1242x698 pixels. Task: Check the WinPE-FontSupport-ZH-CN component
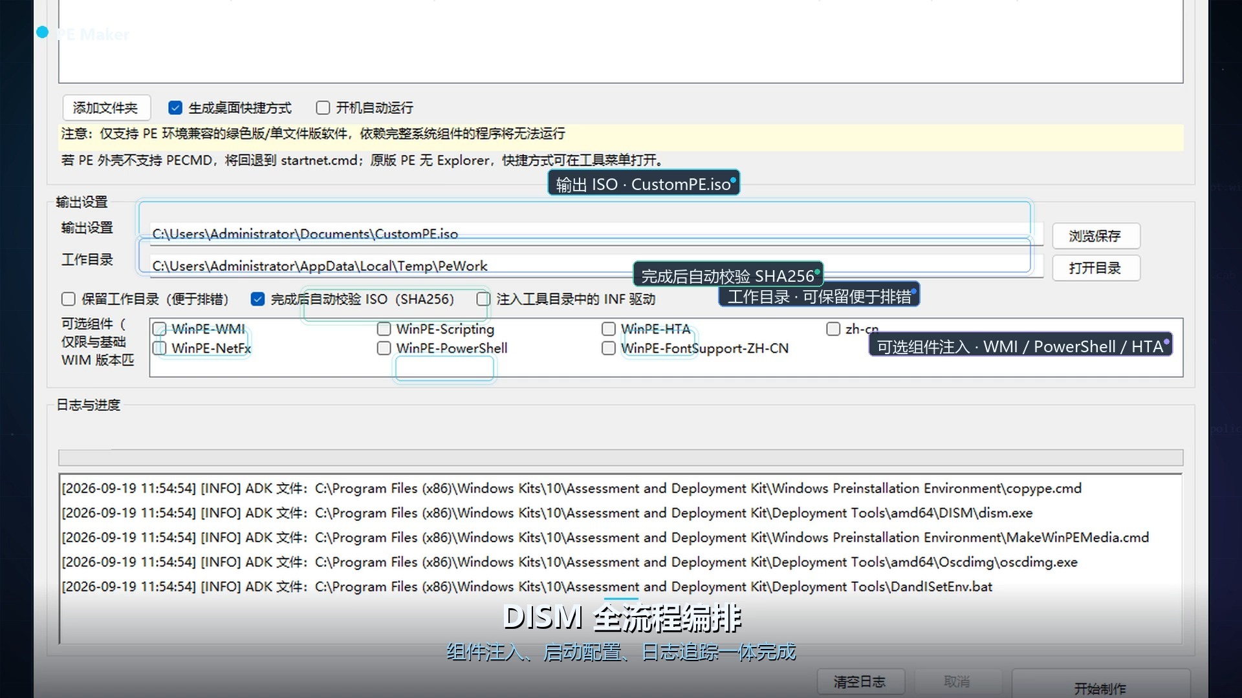click(x=609, y=348)
